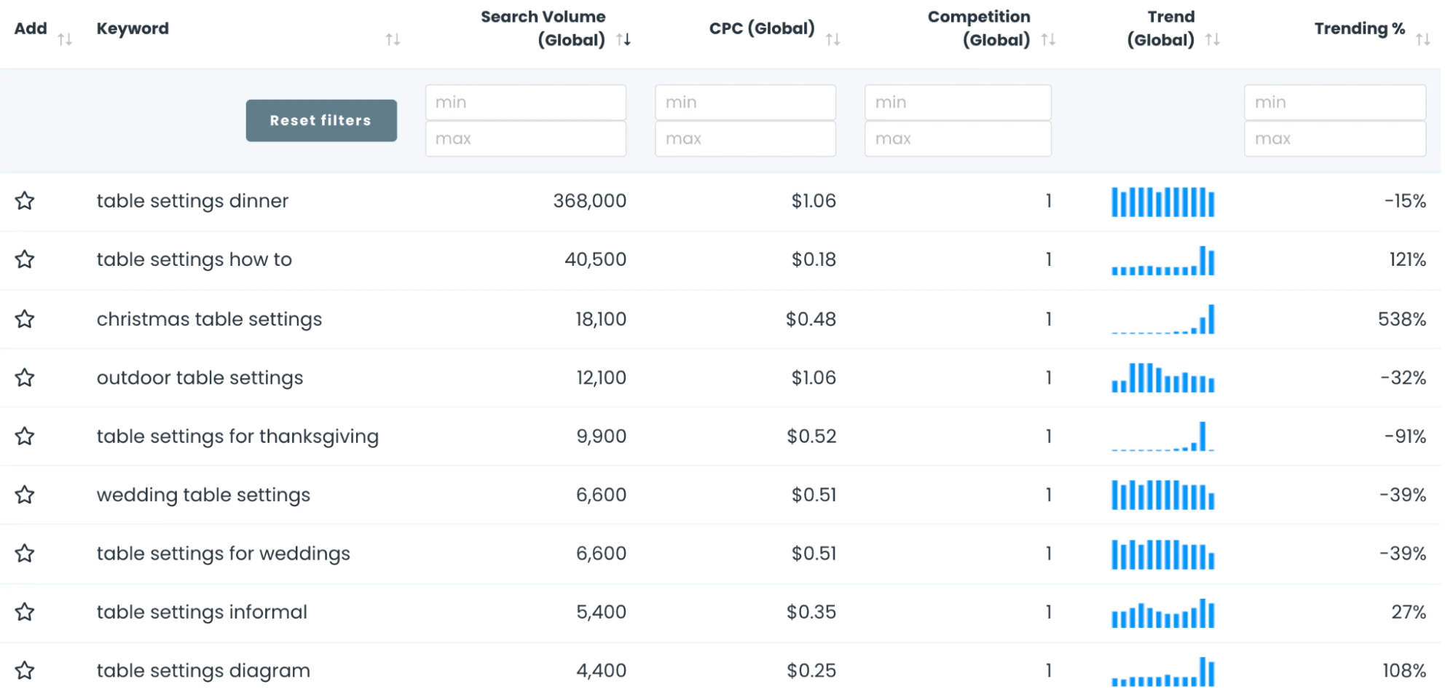Click the 40,500 search volume value
Image resolution: width=1456 pixels, height=700 pixels.
(x=595, y=259)
